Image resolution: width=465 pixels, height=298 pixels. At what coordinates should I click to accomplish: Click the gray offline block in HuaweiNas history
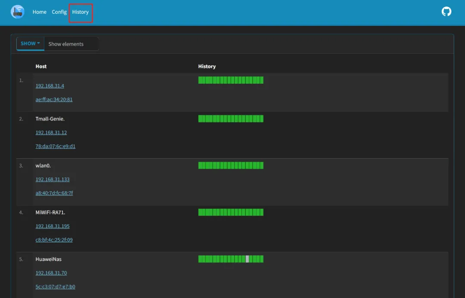(247, 259)
